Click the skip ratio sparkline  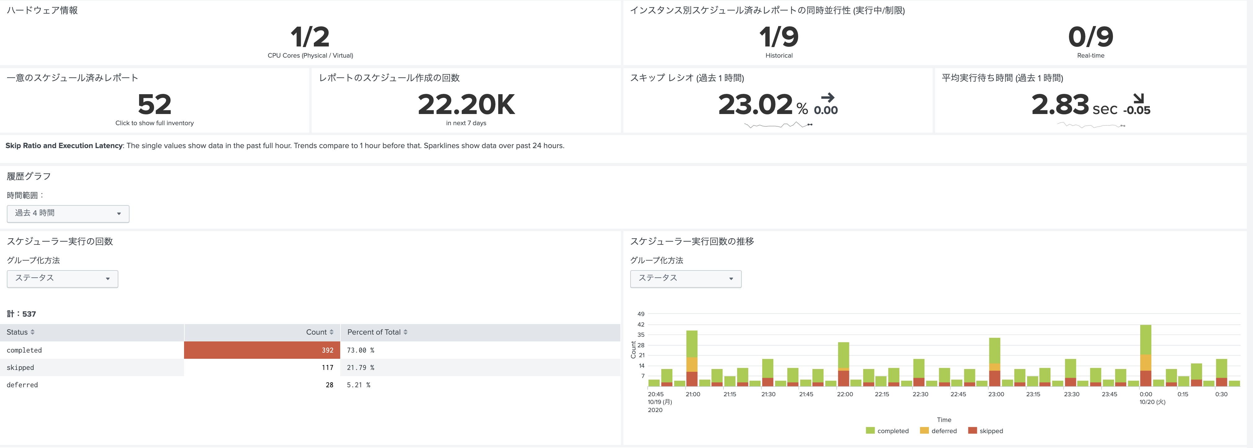778,125
